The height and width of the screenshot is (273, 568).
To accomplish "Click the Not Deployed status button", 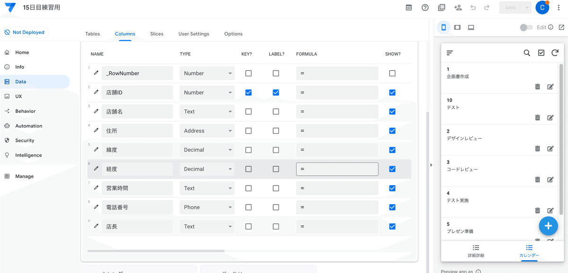I will pos(24,33).
